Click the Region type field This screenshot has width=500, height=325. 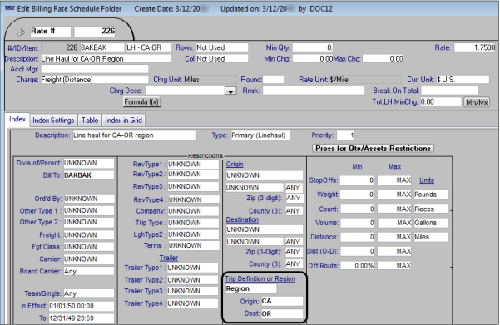(x=251, y=288)
